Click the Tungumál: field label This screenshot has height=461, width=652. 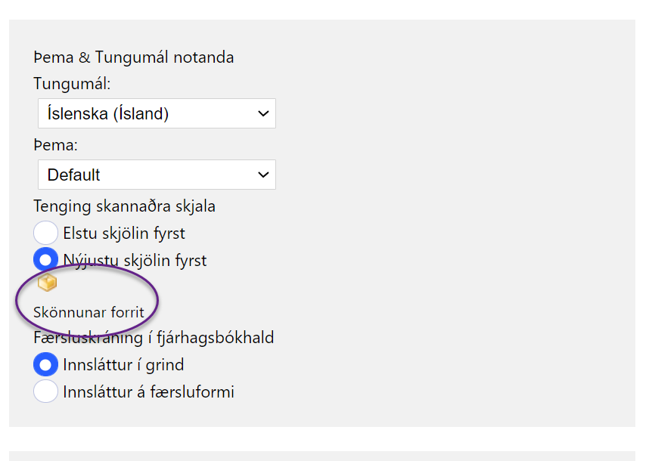point(72,84)
